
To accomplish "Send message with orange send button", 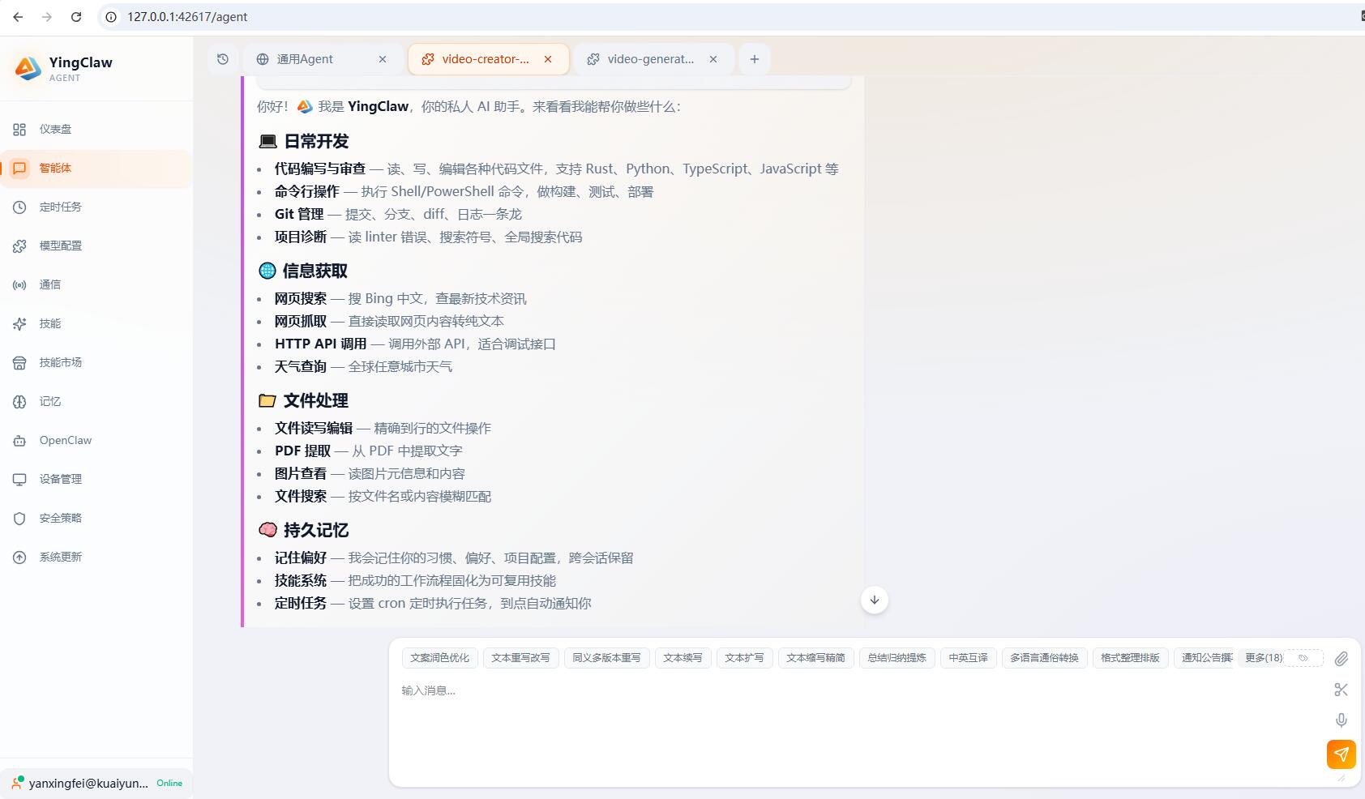I will click(1341, 754).
